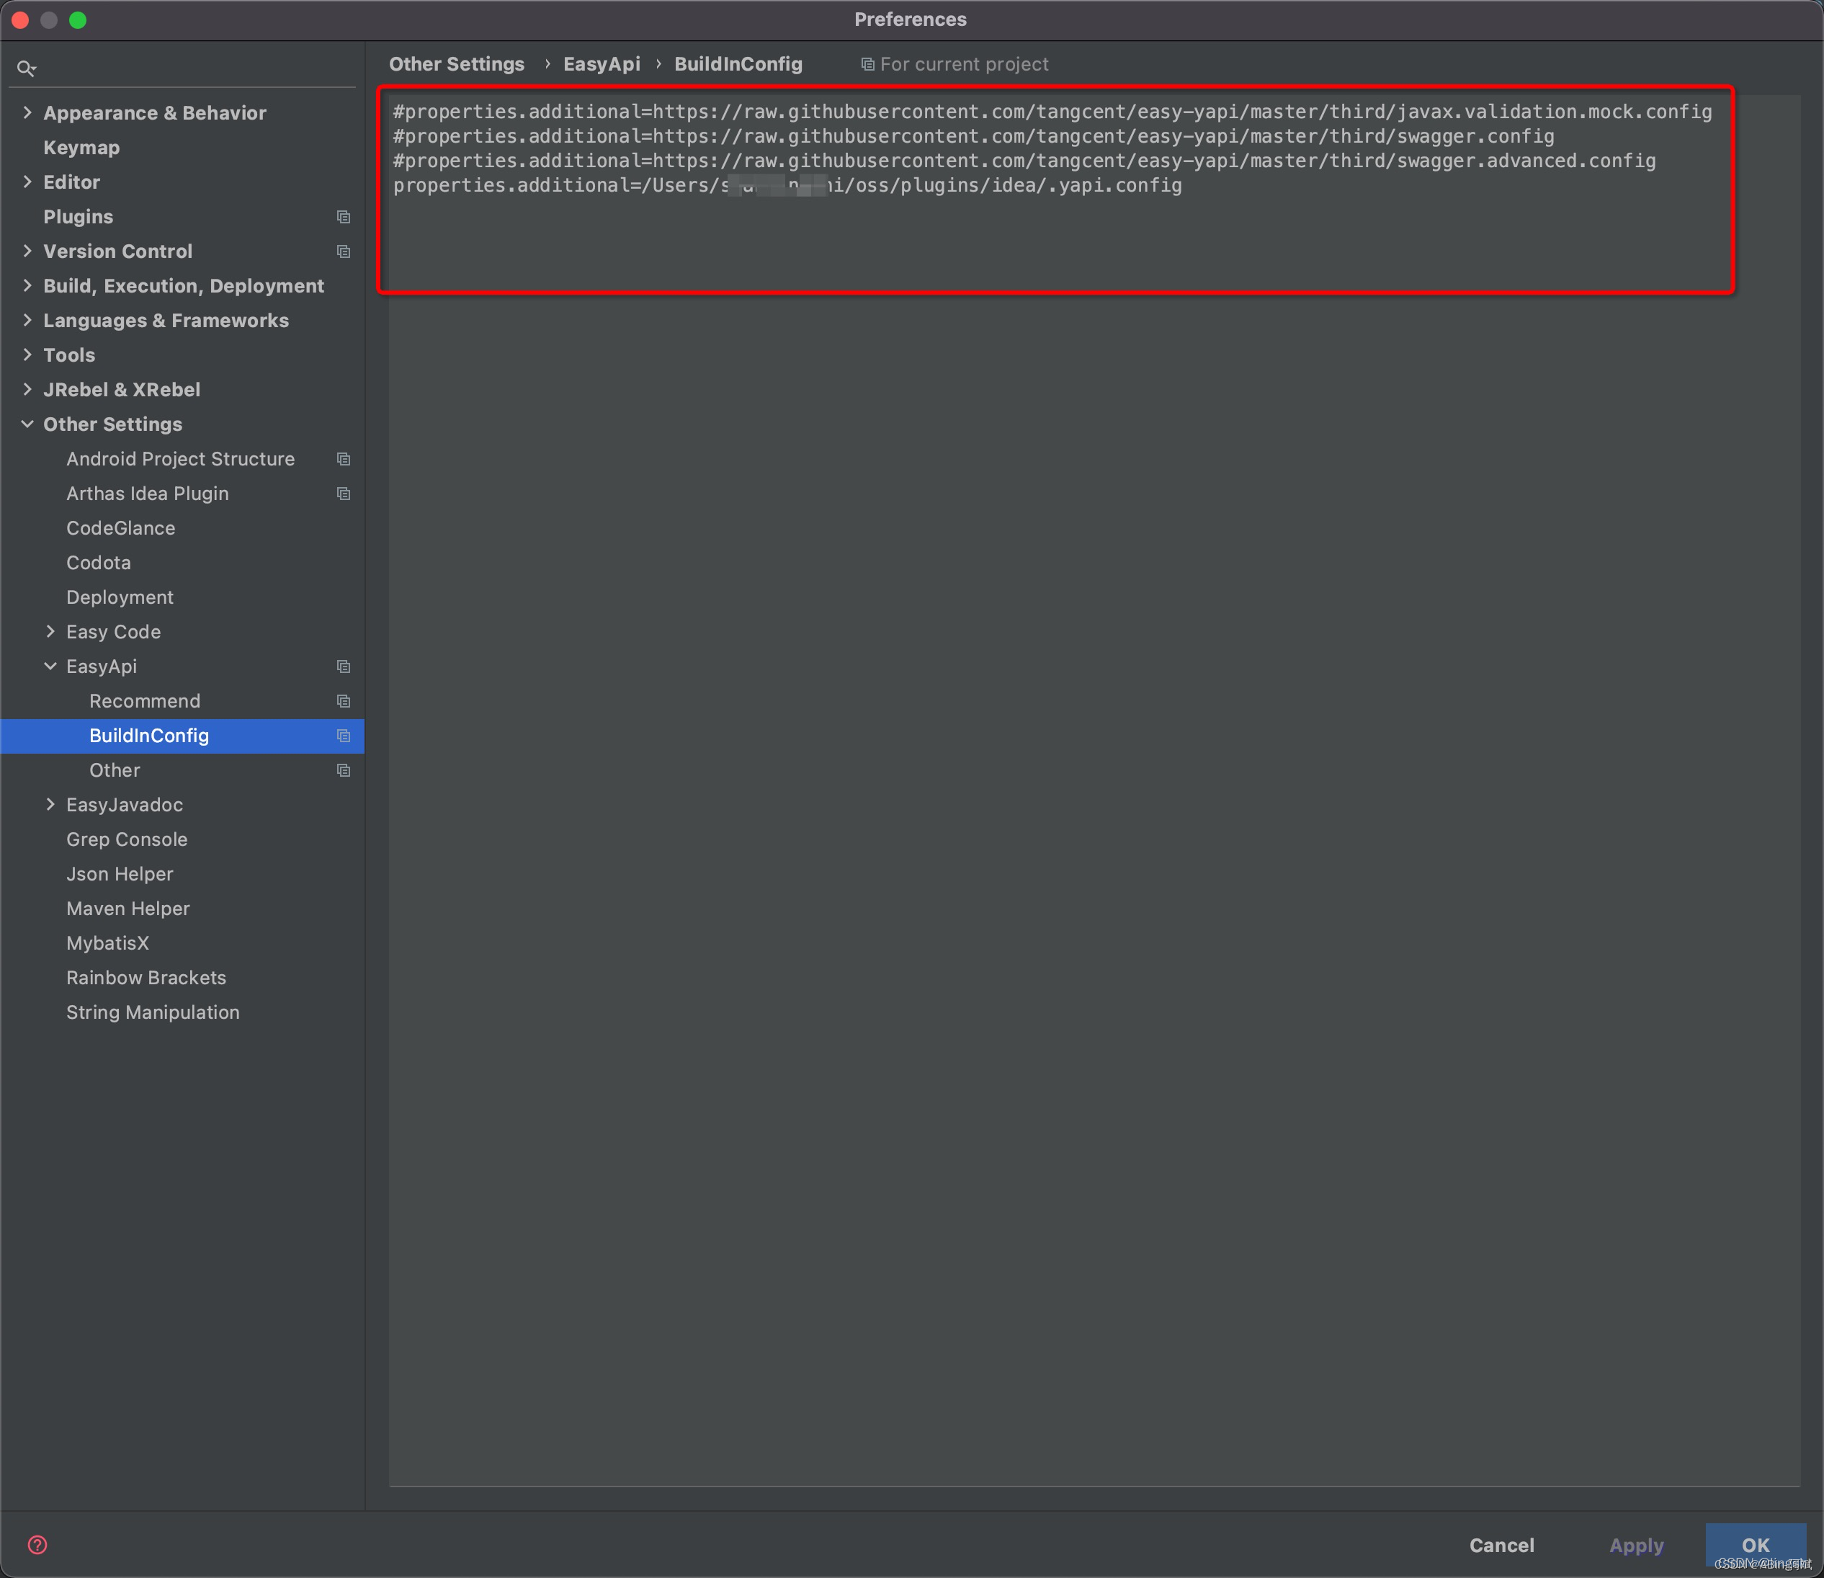Click project-level icon beside Plugins
Screen dimensions: 1824x1578
(x=344, y=217)
